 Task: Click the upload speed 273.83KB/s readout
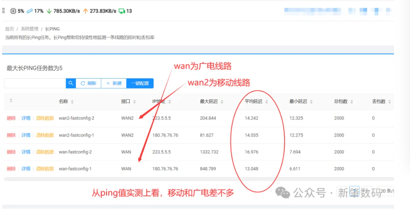(x=103, y=11)
